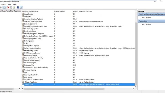Sort by Schema Version column header
Image resolution: width=165 pixels, height=93 pixels.
[x=59, y=11]
